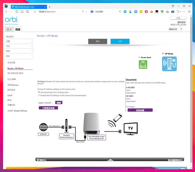Screen dimensions: 195x172
Task: Expand the help center arrow handle
Action: [x=110, y=160]
